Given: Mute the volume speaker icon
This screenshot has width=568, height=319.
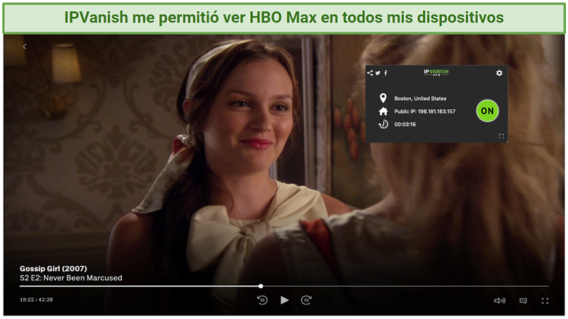Looking at the screenshot, I should [500, 301].
